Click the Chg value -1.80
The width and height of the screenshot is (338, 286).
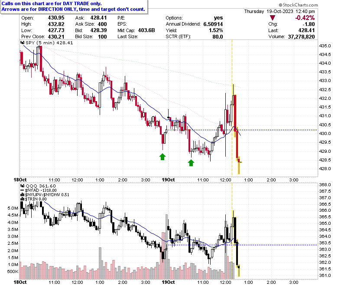(309, 24)
